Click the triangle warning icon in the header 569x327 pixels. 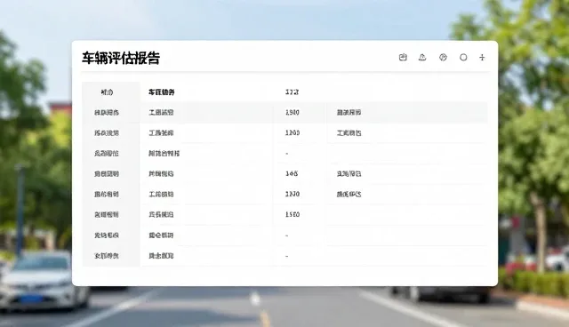pyautogui.click(x=422, y=57)
